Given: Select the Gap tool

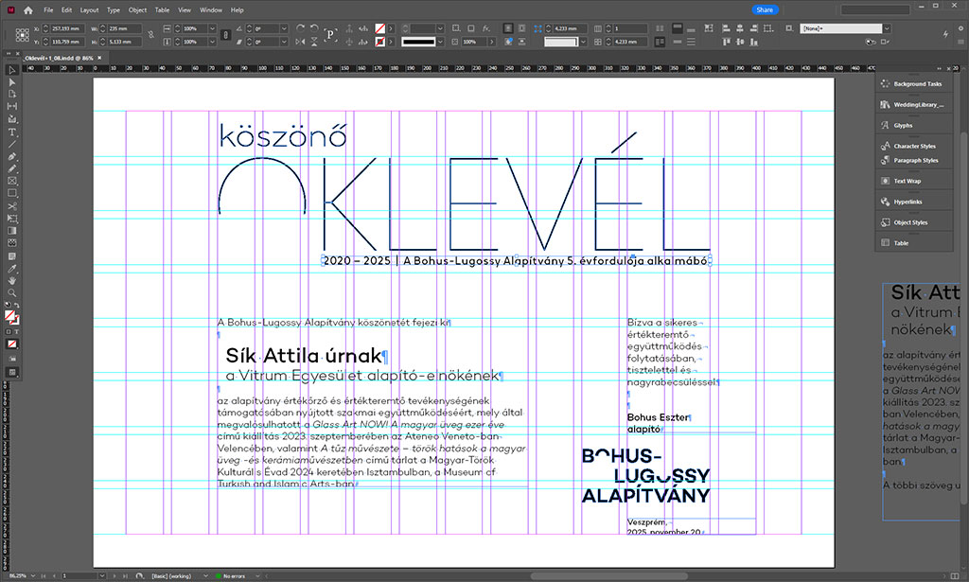Looking at the screenshot, I should pyautogui.click(x=11, y=106).
